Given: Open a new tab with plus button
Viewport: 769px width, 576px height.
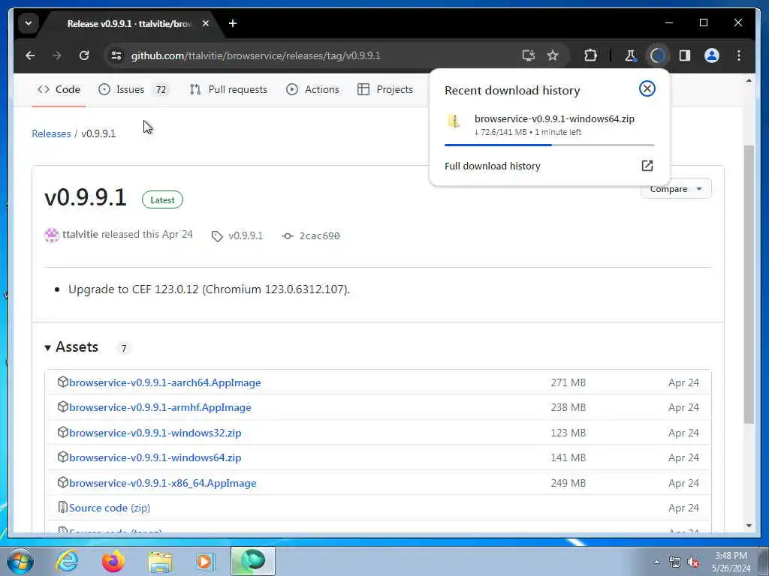Looking at the screenshot, I should tap(233, 23).
